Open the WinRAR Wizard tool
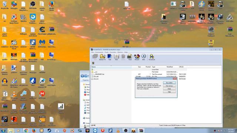 pos(137,57)
